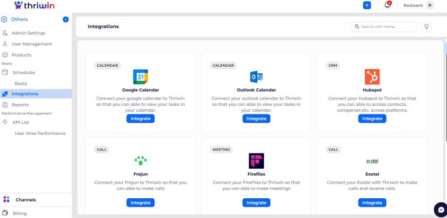
Task: Click the Schedules calendar icon
Action: click(x=5, y=72)
